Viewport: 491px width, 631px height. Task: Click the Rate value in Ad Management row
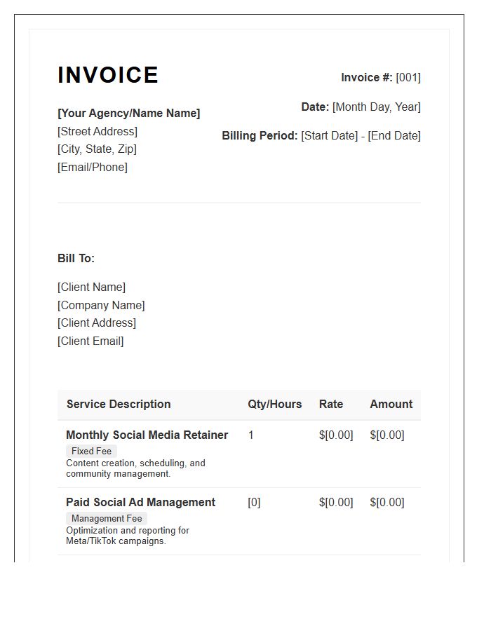[336, 502]
